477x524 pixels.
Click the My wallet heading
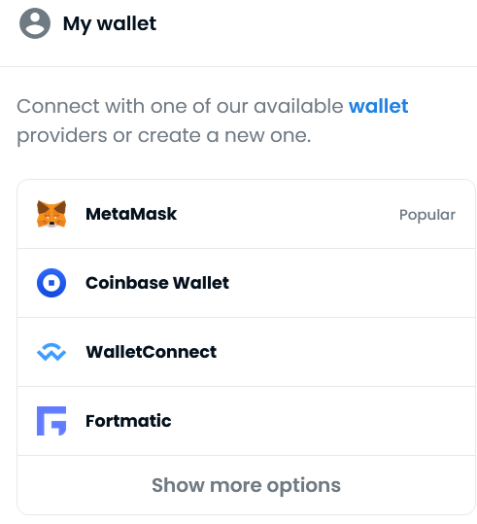110,23
